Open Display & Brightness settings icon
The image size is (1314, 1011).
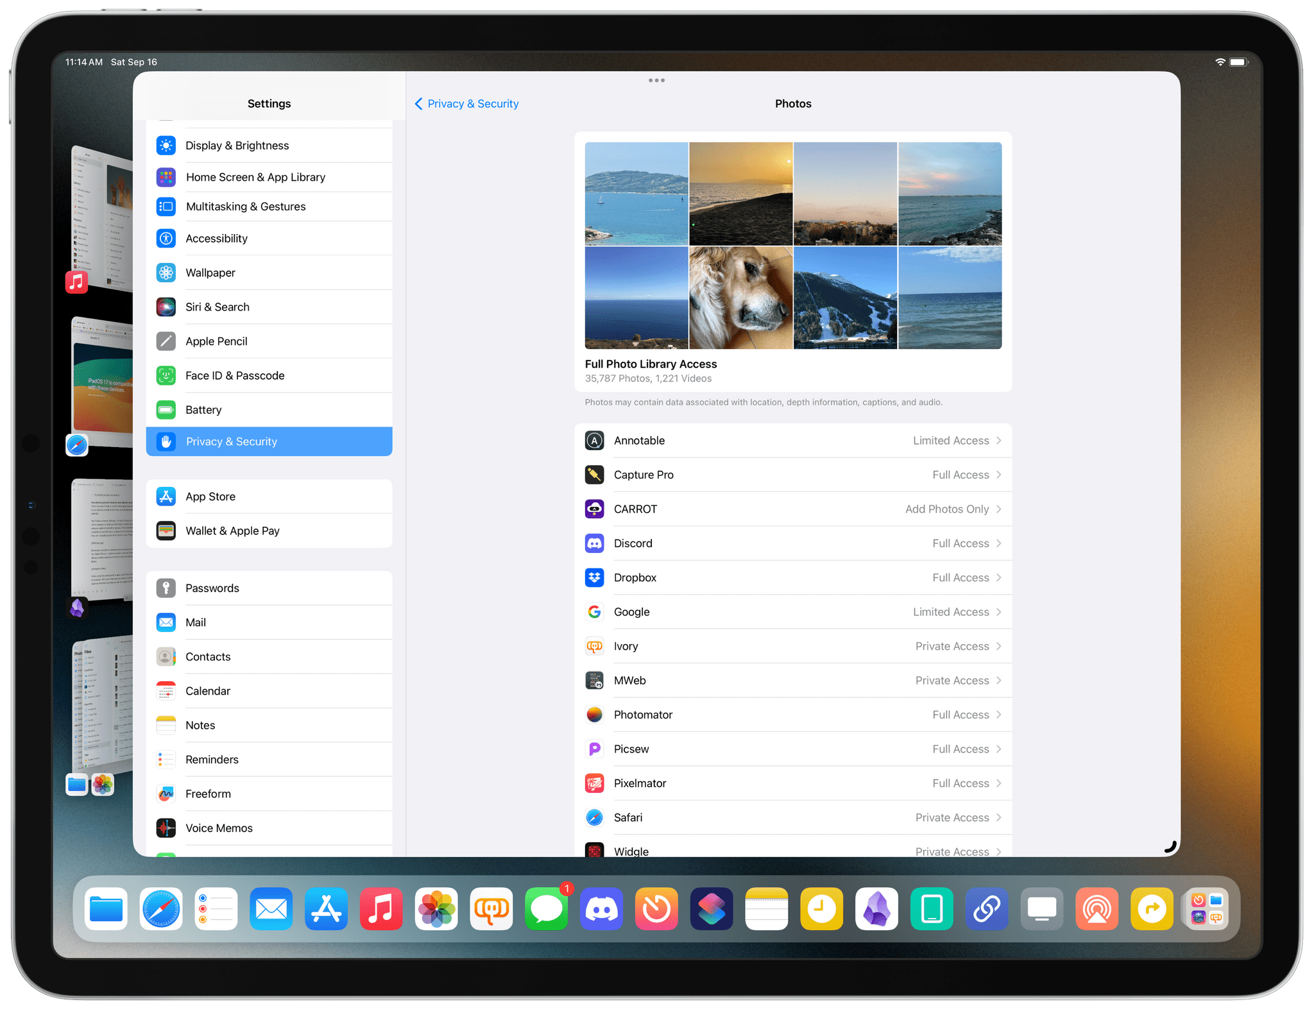(166, 146)
